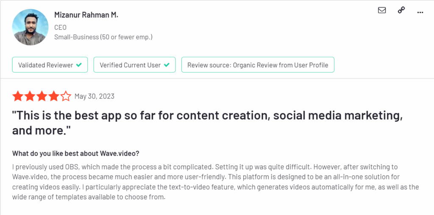Click the empty fifth rating star
Viewport: 434px width, 215px height.
click(x=66, y=96)
